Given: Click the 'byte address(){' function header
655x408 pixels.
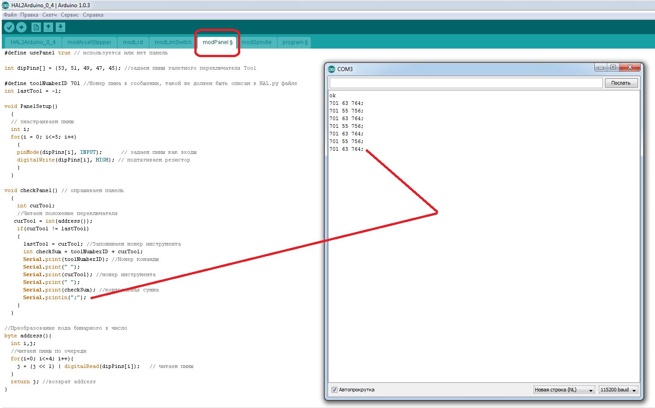Looking at the screenshot, I should coord(28,336).
